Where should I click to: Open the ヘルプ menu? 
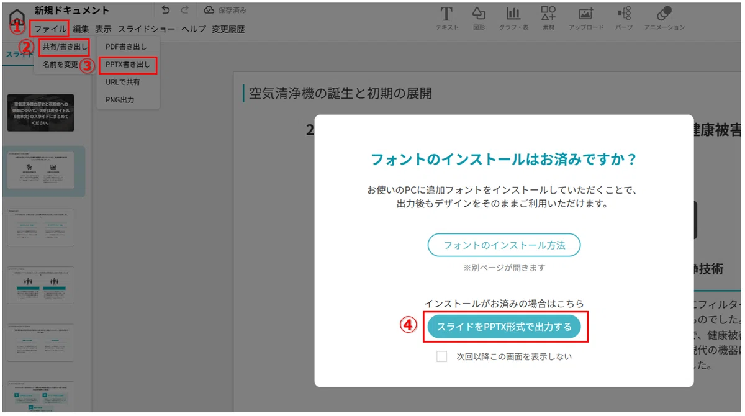[194, 29]
